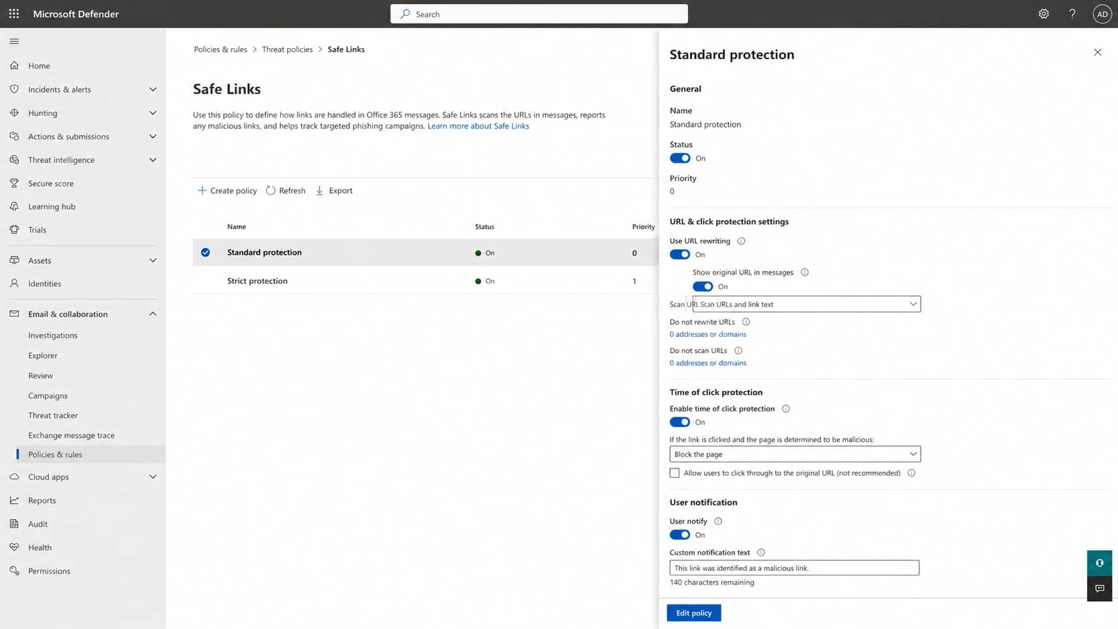
Task: Open the feedback chat widget button
Action: pyautogui.click(x=1099, y=589)
